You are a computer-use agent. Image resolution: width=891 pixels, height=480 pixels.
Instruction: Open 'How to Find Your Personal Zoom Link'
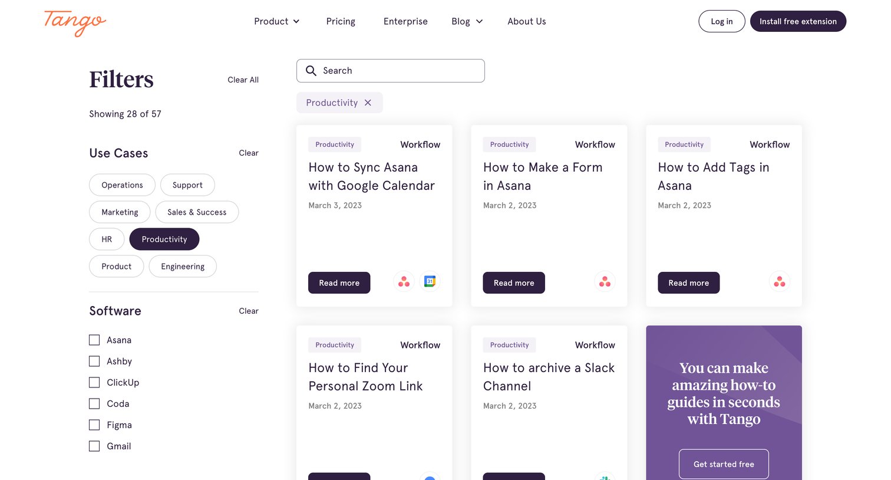click(x=365, y=377)
